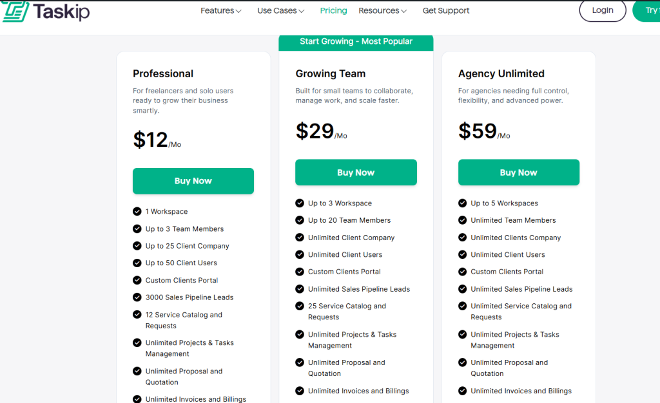Buy the Professional $12 plan
Screen dimensions: 660x403
click(x=193, y=181)
